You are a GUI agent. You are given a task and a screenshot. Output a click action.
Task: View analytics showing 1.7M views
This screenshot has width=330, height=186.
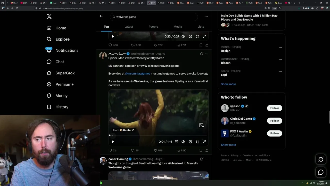click(x=181, y=45)
